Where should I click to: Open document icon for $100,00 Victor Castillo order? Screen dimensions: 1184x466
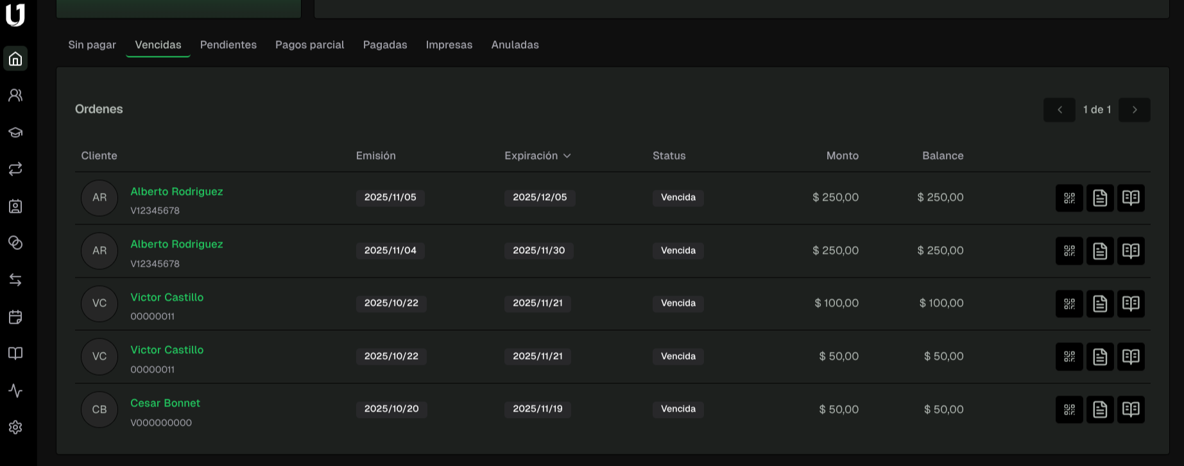coord(1100,304)
